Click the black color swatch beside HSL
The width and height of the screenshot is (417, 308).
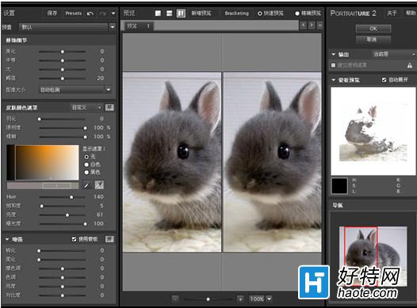[x=339, y=186]
